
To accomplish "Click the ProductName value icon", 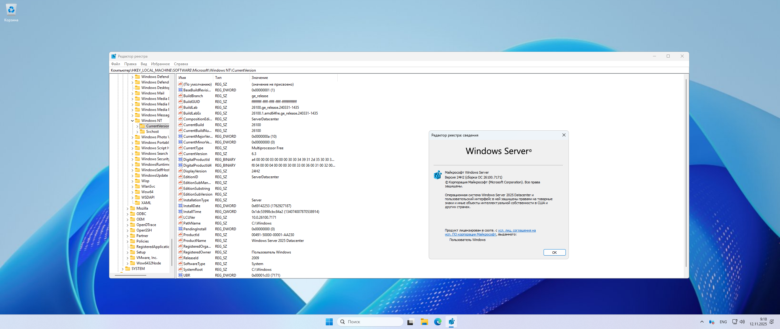I will [180, 240].
